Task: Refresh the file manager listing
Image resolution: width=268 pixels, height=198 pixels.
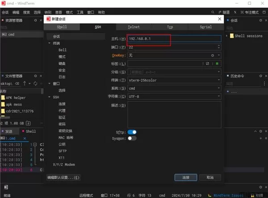Action: point(35,83)
